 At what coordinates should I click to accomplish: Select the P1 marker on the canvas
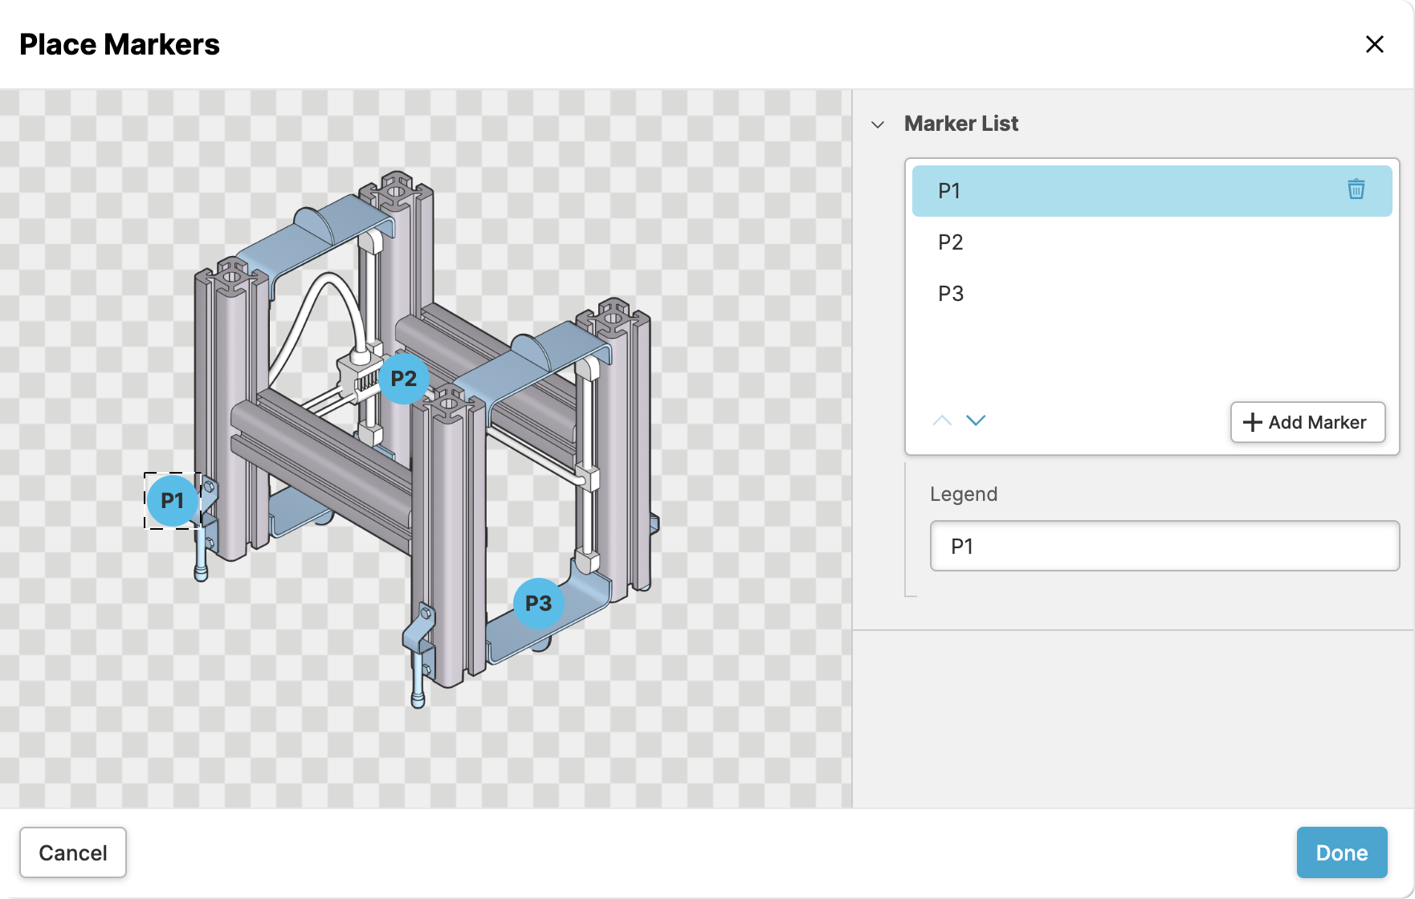click(172, 501)
